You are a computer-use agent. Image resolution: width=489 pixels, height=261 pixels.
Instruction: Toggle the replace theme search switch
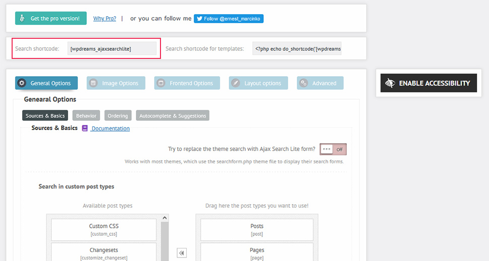coord(333,149)
